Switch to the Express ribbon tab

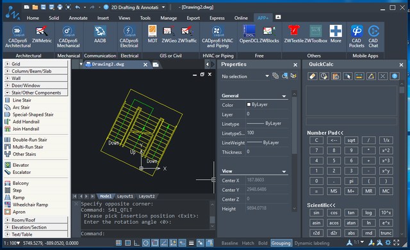(217, 18)
